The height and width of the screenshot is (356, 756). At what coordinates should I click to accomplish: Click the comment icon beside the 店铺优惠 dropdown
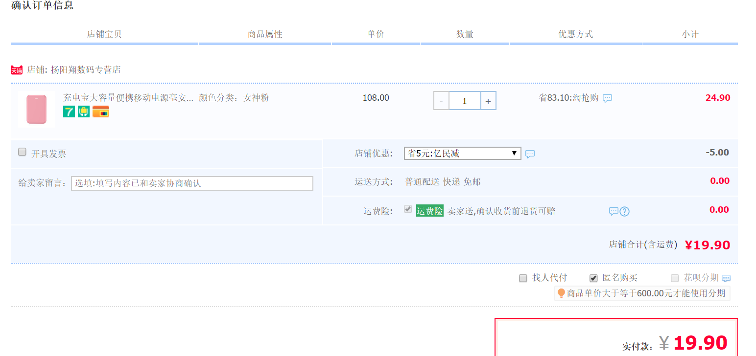[x=530, y=154]
